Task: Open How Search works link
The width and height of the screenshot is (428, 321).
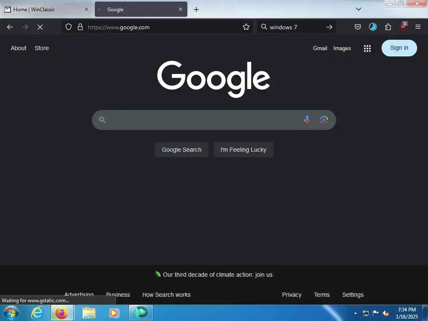Action: click(166, 295)
